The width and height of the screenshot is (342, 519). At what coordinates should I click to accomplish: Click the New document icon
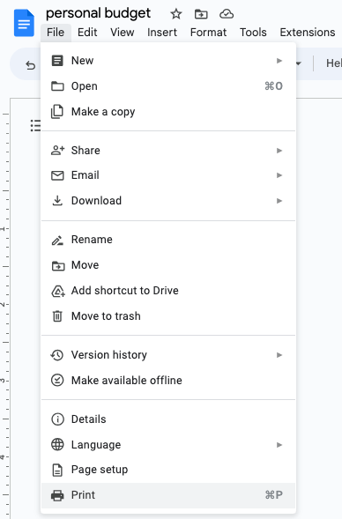pyautogui.click(x=57, y=61)
